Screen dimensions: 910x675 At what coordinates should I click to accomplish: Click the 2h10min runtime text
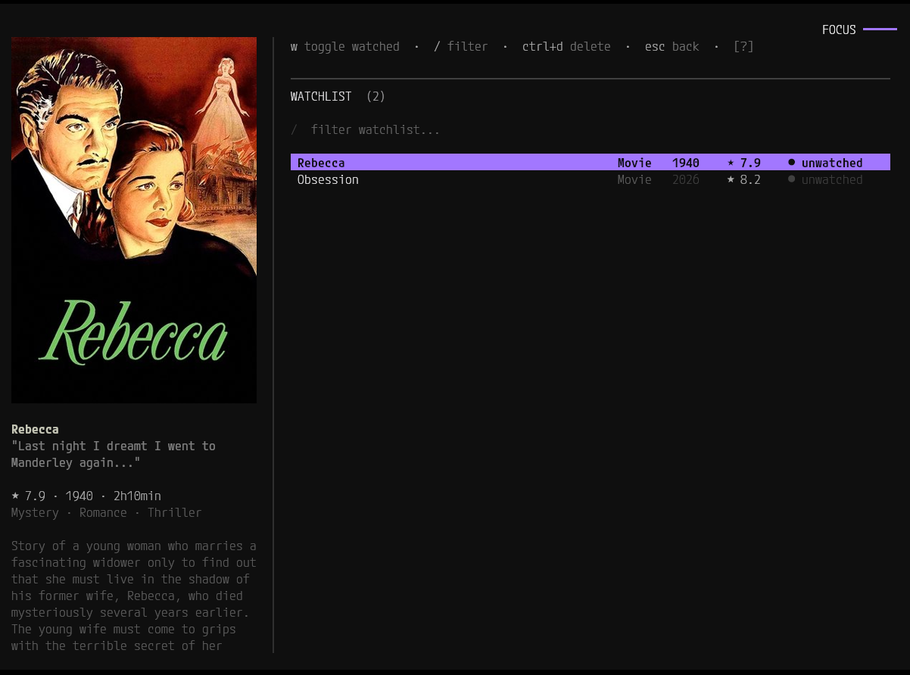tap(137, 496)
